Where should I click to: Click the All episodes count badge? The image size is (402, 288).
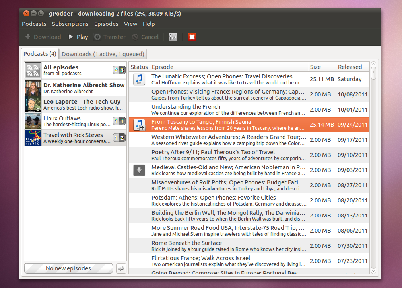point(119,70)
